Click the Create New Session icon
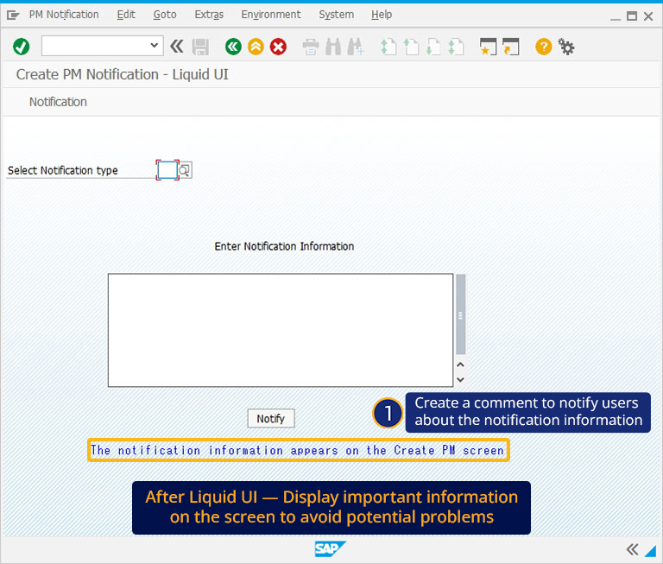This screenshot has height=564, width=663. [488, 47]
